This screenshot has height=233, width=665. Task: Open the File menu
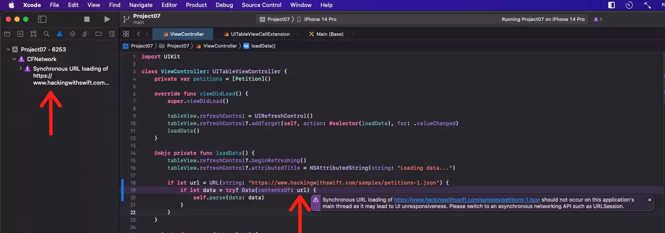55,5
